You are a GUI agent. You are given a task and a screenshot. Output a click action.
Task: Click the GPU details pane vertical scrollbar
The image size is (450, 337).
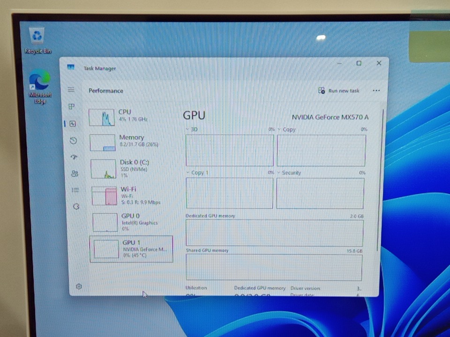coord(381,181)
